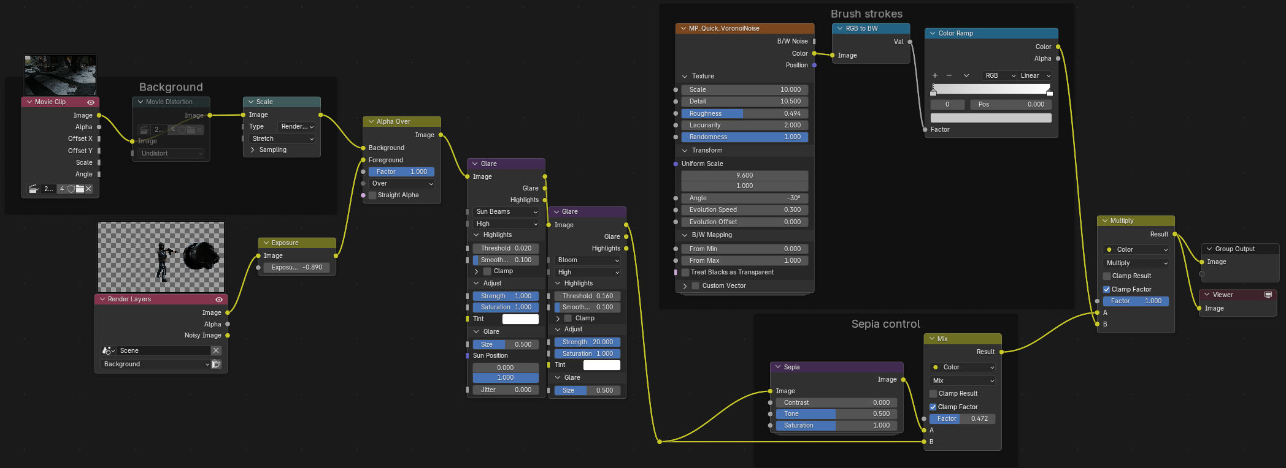Open Bloom glare type dropdown
The height and width of the screenshot is (468, 1286).
(x=588, y=260)
